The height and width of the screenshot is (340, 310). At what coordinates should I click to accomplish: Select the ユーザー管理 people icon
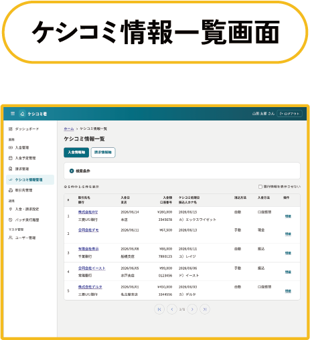point(10,238)
